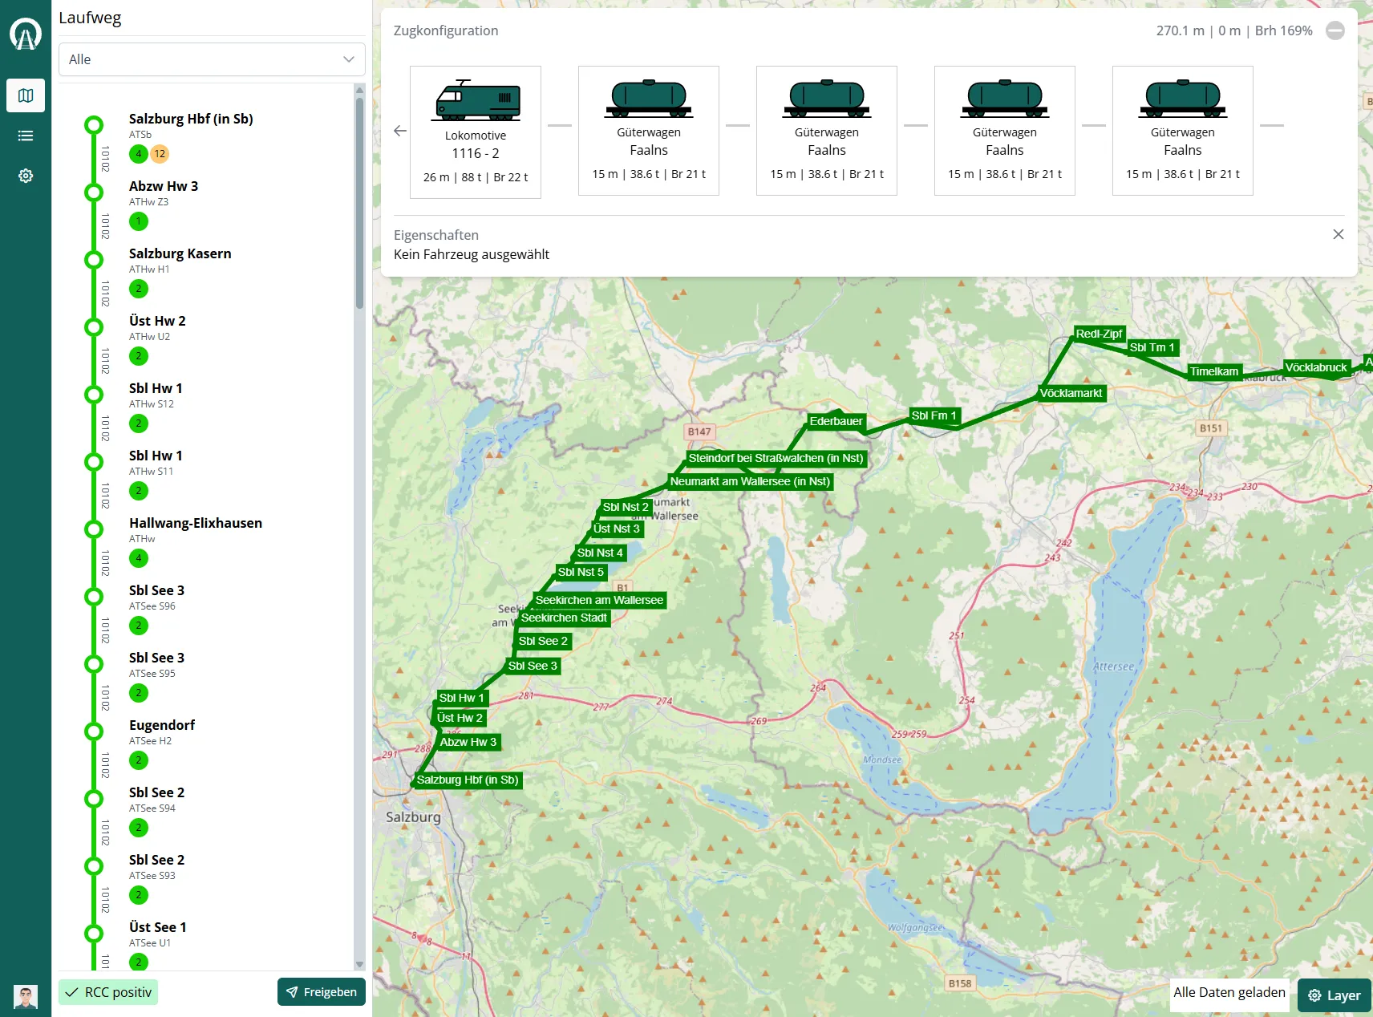The height and width of the screenshot is (1017, 1373).
Task: Click the application logo icon
Action: pyautogui.click(x=26, y=34)
